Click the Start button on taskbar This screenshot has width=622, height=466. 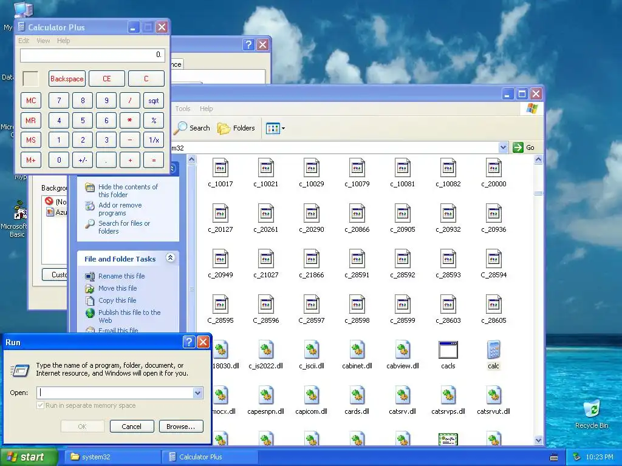pos(29,457)
